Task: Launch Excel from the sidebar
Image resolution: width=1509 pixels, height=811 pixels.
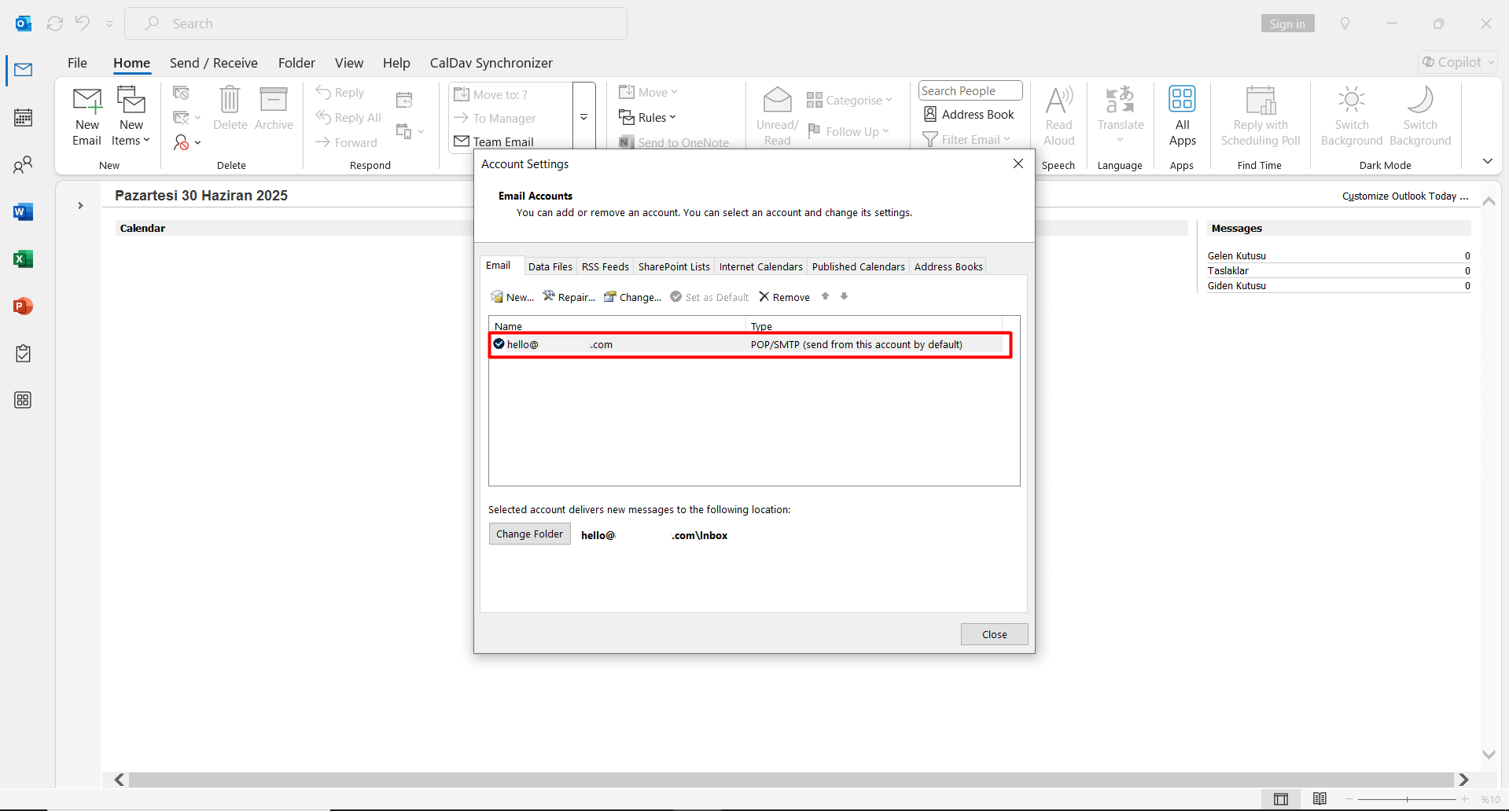Action: point(24,259)
